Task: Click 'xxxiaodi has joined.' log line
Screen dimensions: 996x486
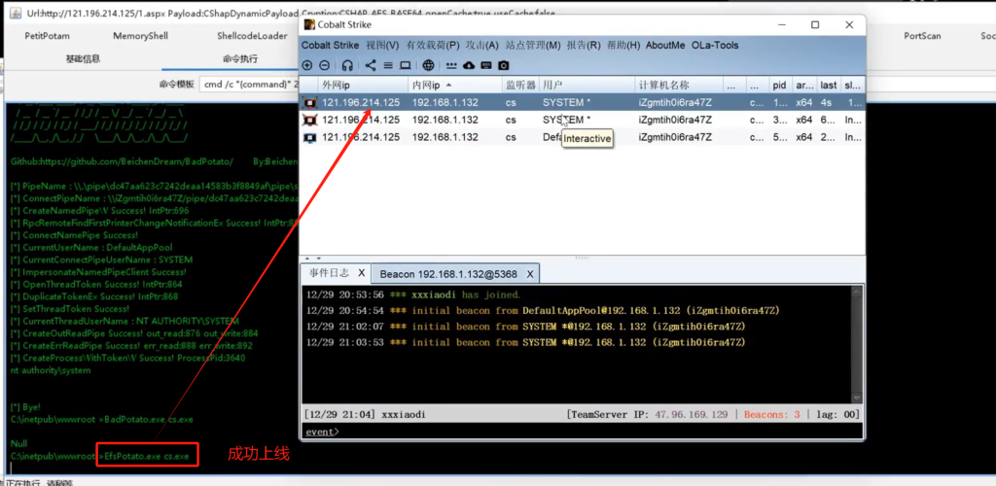Action: pos(412,295)
